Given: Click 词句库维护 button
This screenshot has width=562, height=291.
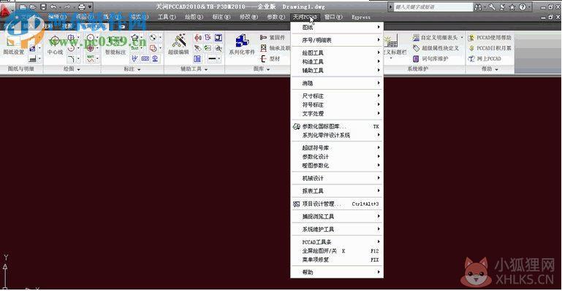Looking at the screenshot, I should pyautogui.click(x=430, y=58).
